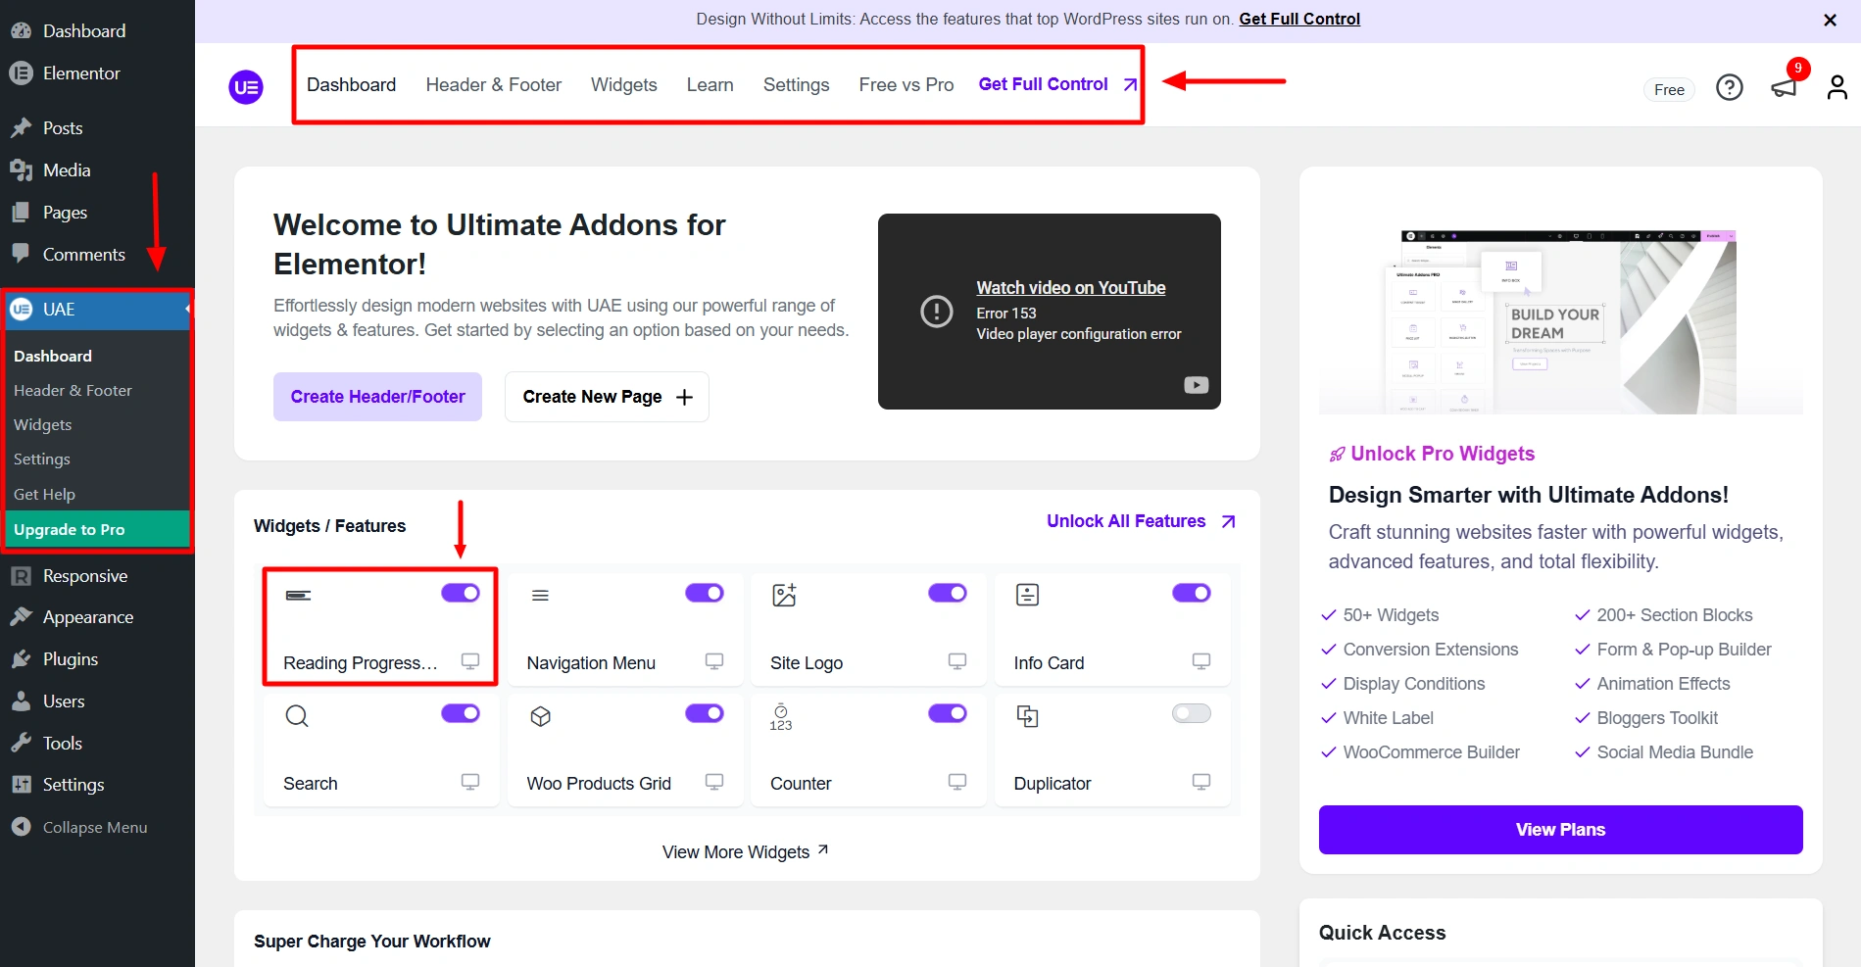
Task: Toggle the Reading Progress widget switch
Action: coord(461,593)
